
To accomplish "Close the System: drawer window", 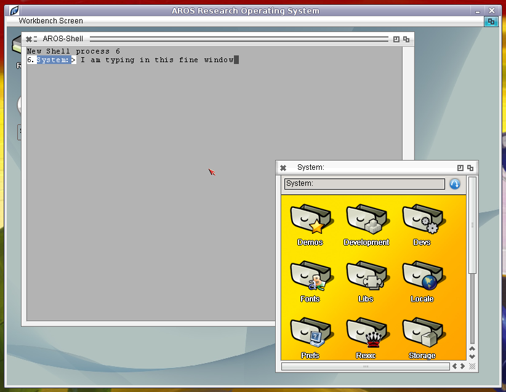I will pyautogui.click(x=283, y=168).
